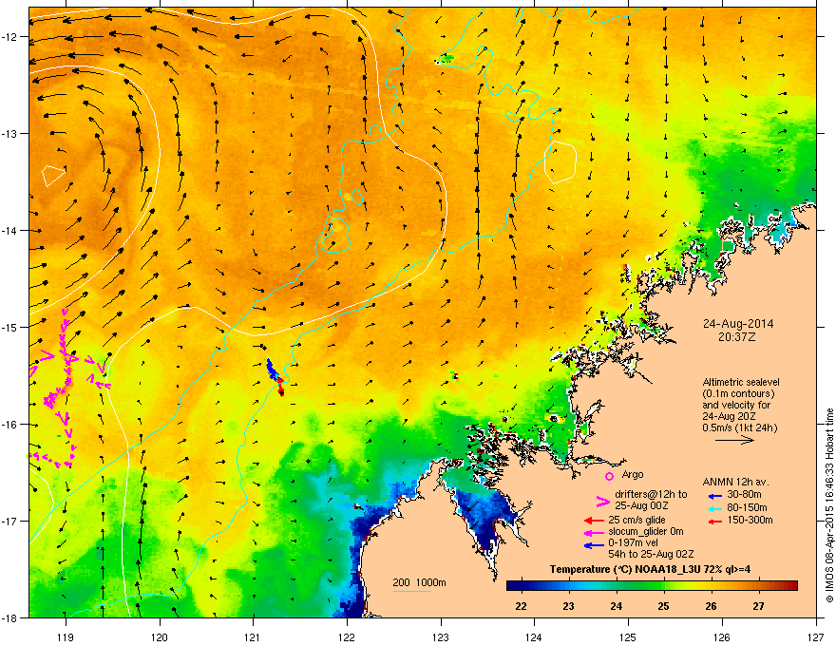Click the blue glider velocity track near 121E
The height and width of the screenshot is (646, 836).
(x=273, y=370)
